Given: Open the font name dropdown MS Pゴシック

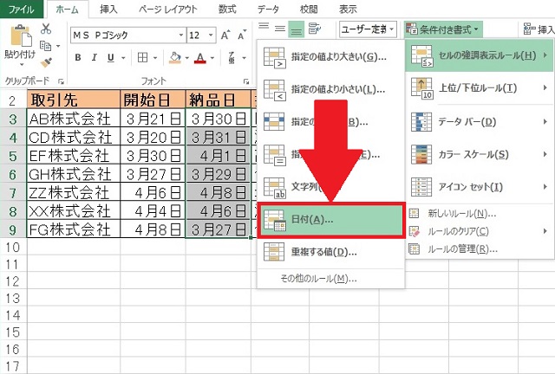Looking at the screenshot, I should [x=181, y=35].
